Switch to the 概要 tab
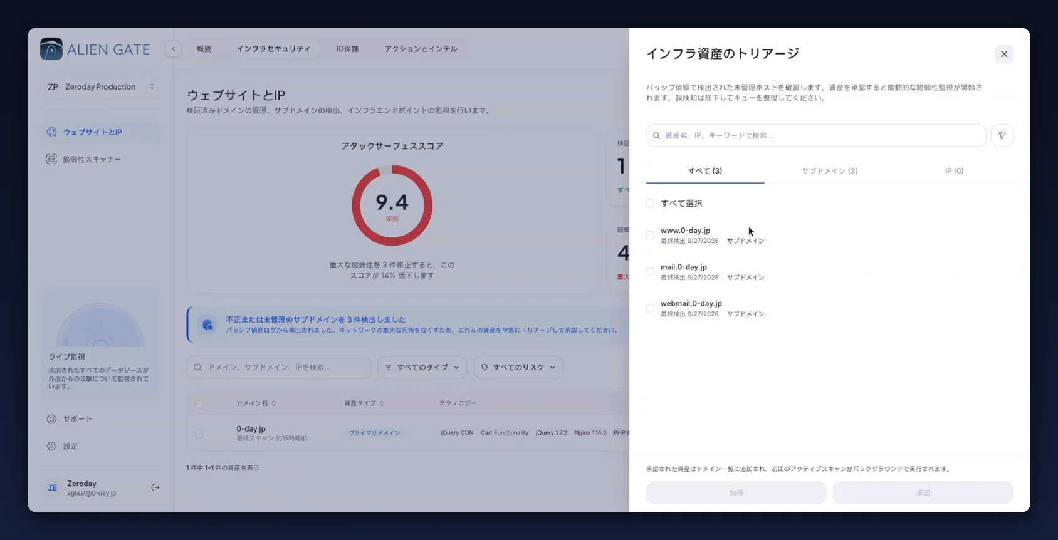This screenshot has width=1058, height=540. (x=204, y=49)
